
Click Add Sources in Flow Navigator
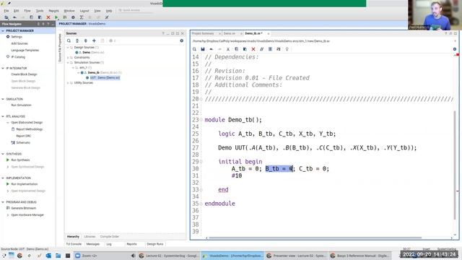pyautogui.click(x=19, y=43)
